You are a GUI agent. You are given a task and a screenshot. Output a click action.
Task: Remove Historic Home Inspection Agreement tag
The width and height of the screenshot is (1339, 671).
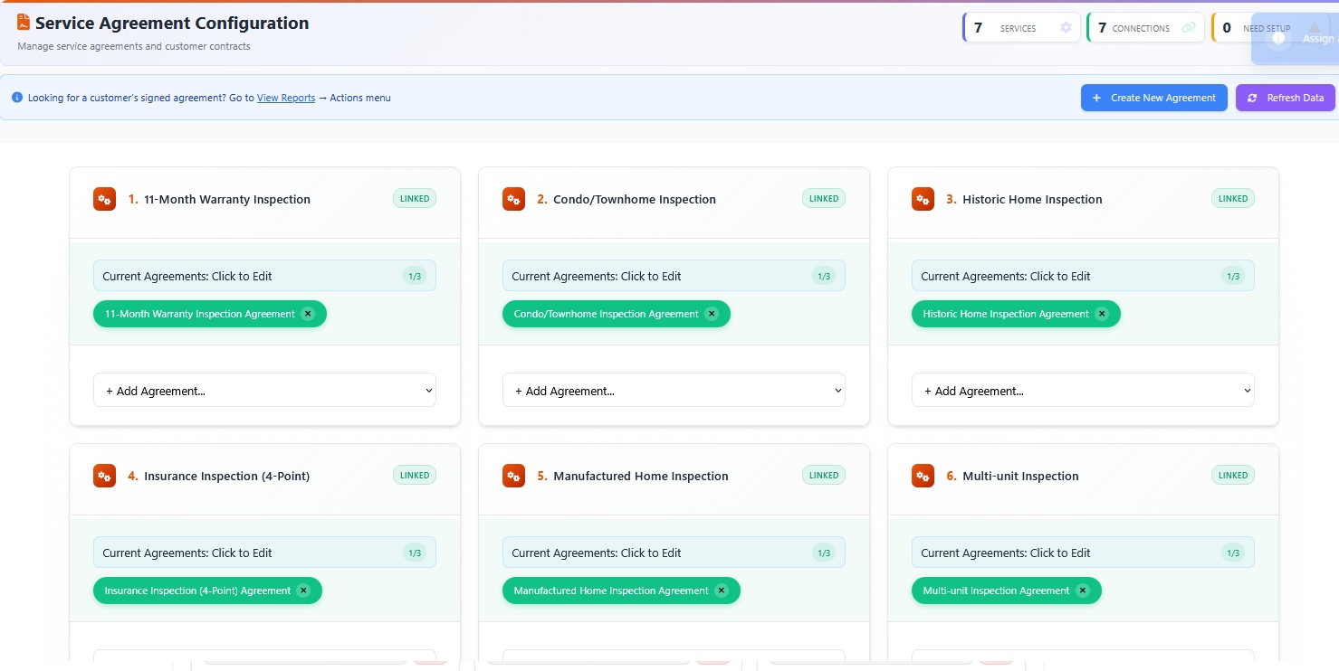click(1102, 314)
